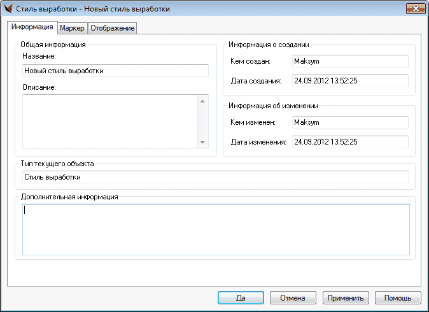Open help with the Помощь button

(x=398, y=297)
